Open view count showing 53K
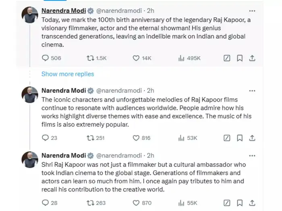The height and width of the screenshot is (211, 282). tap(181, 138)
